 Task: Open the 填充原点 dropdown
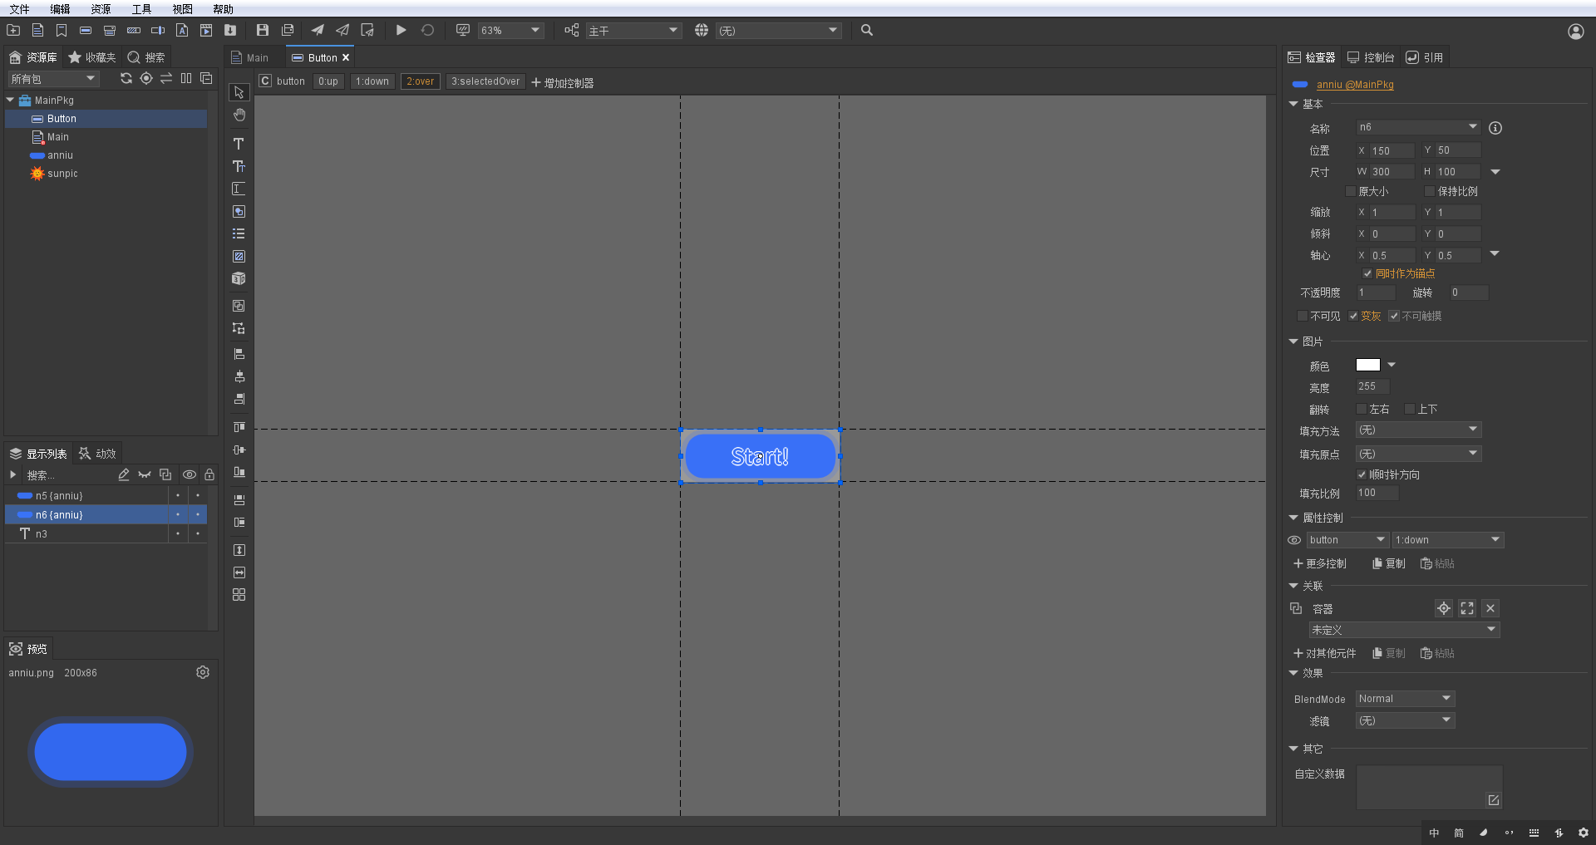pos(1419,454)
